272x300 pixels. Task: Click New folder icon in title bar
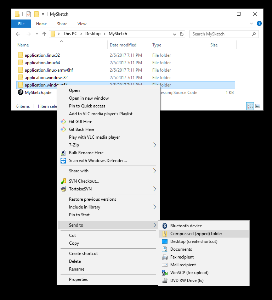coord(36,14)
